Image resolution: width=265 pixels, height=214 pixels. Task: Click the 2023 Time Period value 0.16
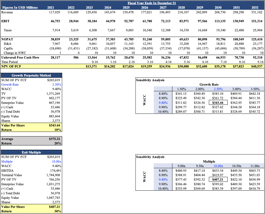pos(95,62)
